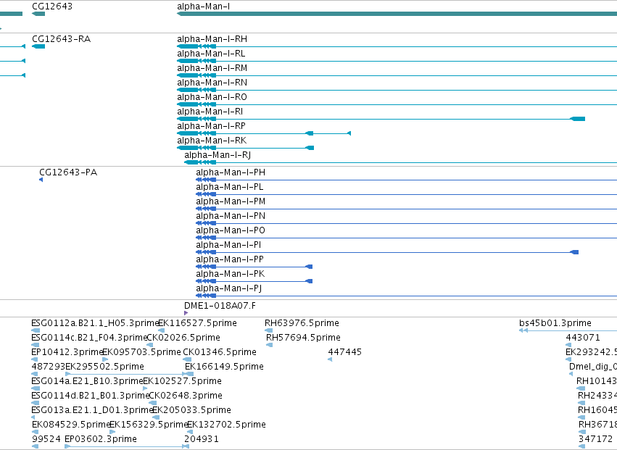Open protein CG12643-PA label
The height and width of the screenshot is (450, 617).
pos(68,172)
